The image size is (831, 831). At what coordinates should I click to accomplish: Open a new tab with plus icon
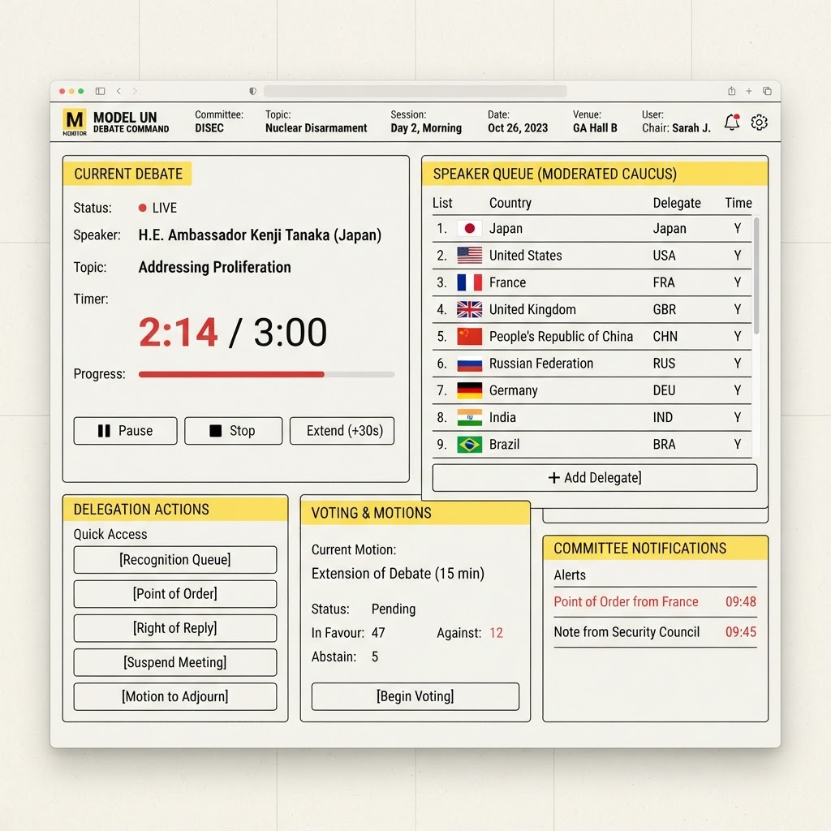click(x=749, y=91)
